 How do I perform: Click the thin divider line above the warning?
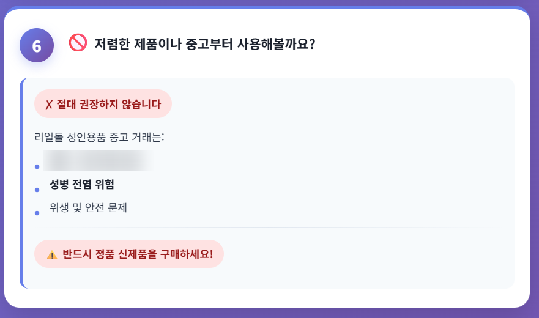(268, 227)
